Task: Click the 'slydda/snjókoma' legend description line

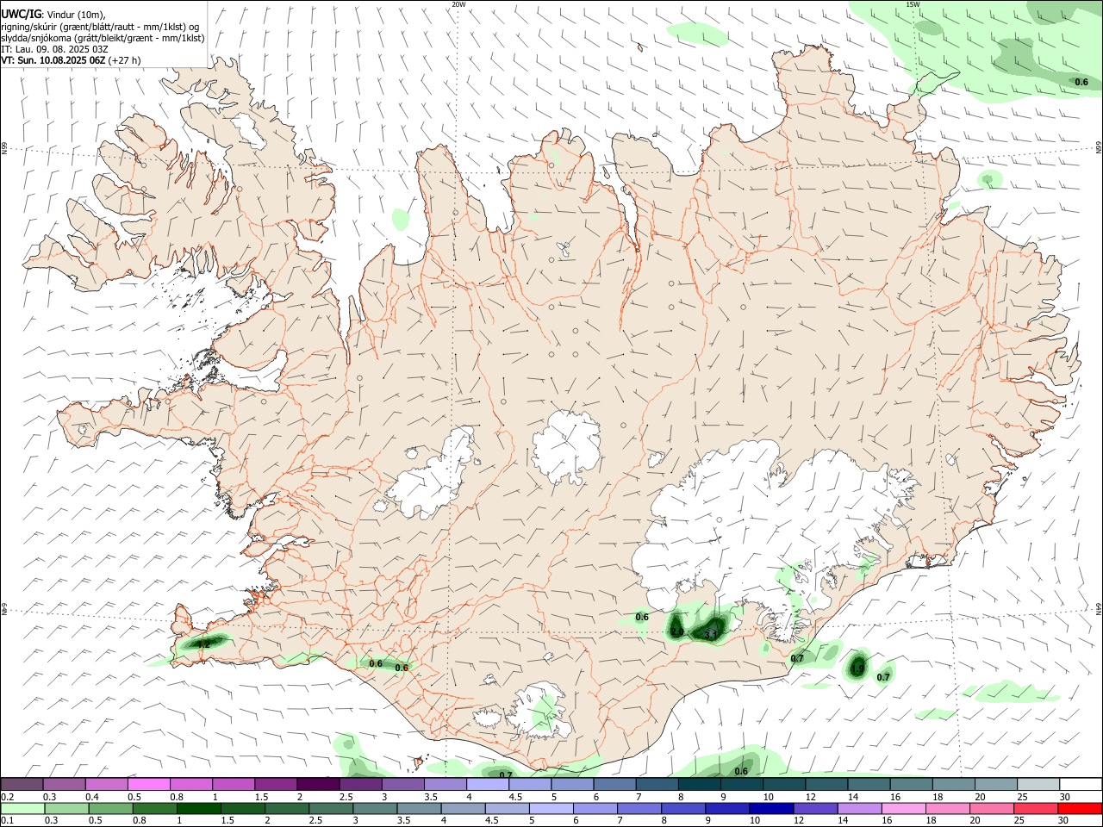Action: click(103, 38)
